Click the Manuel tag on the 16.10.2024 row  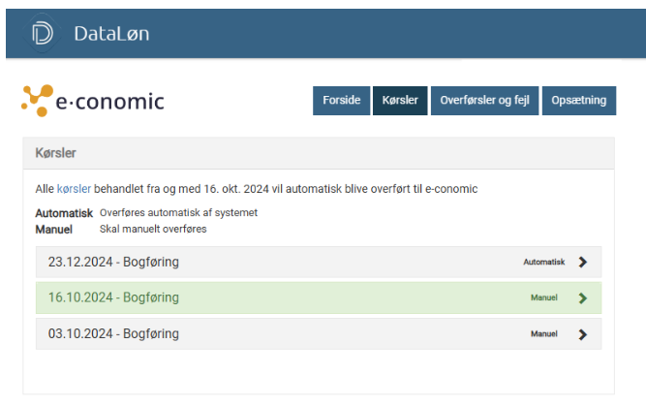[543, 297]
